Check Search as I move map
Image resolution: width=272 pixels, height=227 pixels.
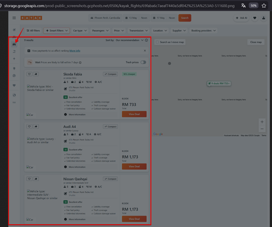[x=157, y=42]
